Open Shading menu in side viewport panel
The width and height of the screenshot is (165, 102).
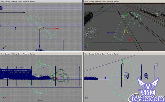91,54
